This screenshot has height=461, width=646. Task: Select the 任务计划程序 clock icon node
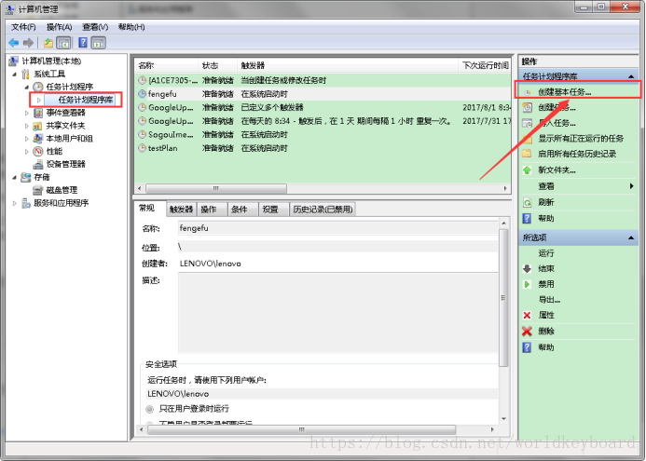[x=38, y=87]
